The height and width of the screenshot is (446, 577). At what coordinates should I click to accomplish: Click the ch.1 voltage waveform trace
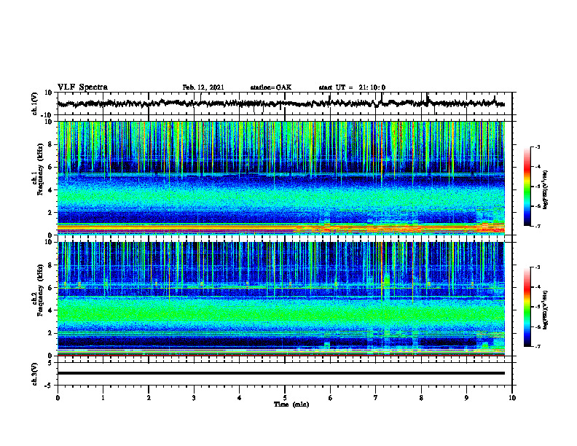pyautogui.click(x=280, y=103)
